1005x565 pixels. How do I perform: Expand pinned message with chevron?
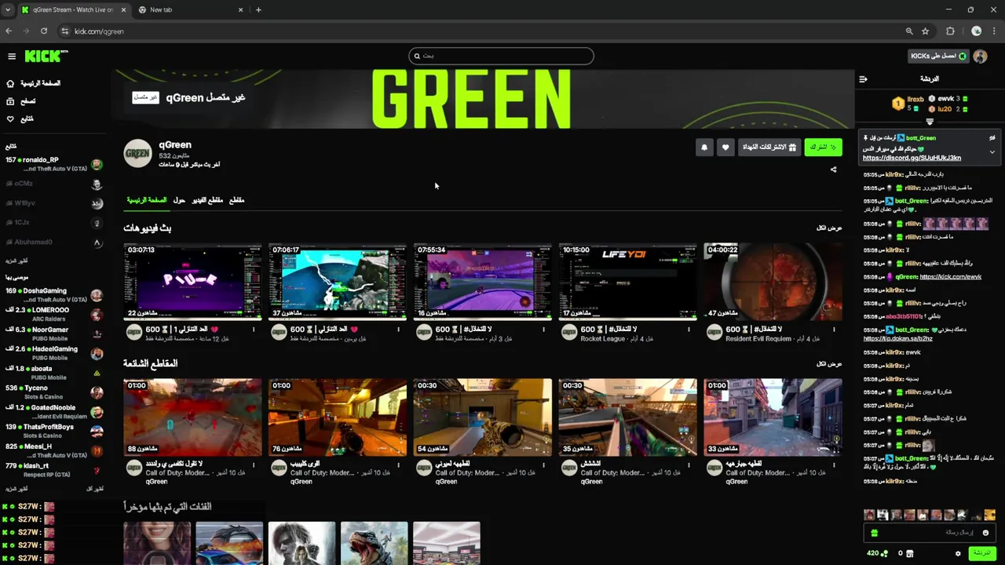pyautogui.click(x=992, y=151)
